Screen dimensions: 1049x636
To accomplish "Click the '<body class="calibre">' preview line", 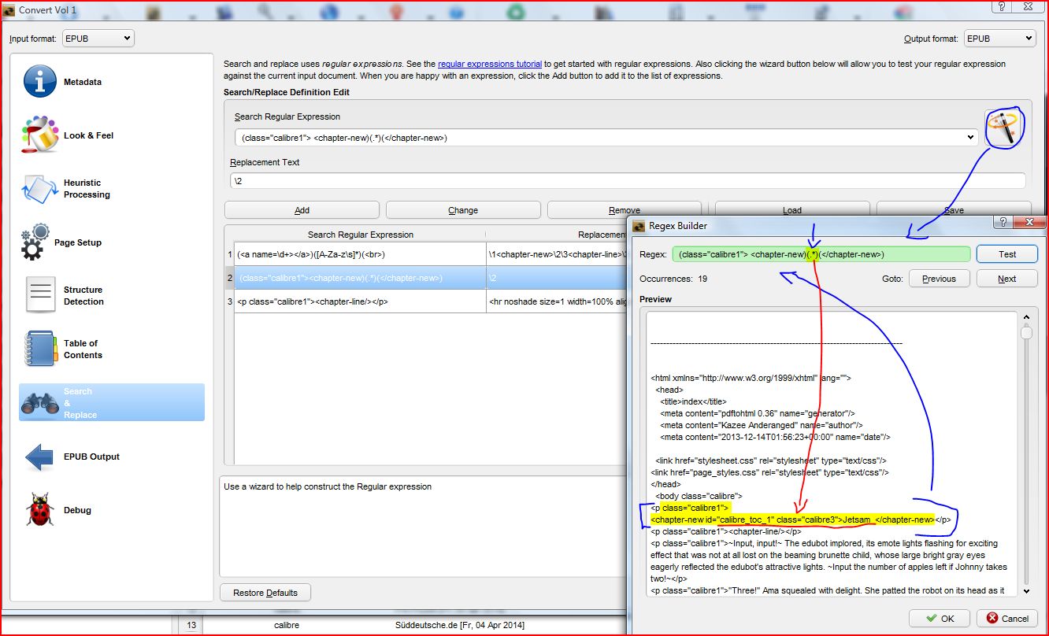I will click(x=698, y=496).
